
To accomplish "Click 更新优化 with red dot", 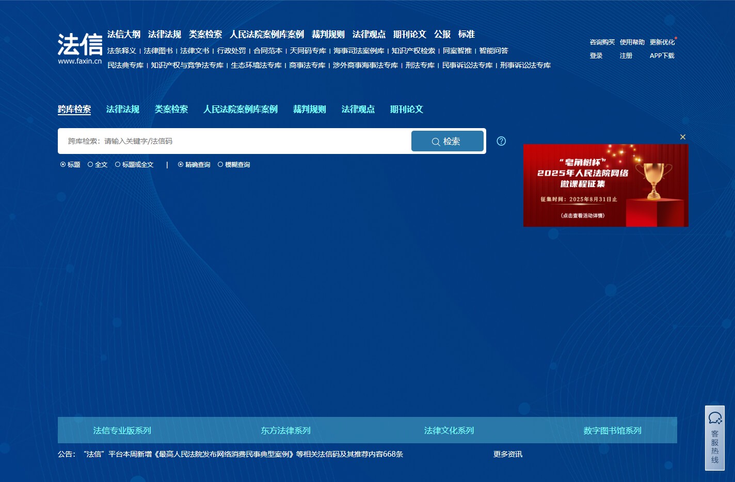I will (x=663, y=42).
